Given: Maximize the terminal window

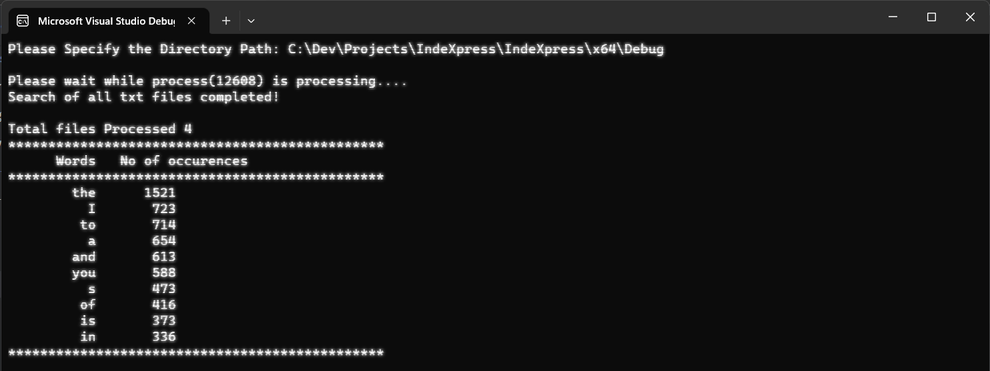Looking at the screenshot, I should [x=932, y=17].
